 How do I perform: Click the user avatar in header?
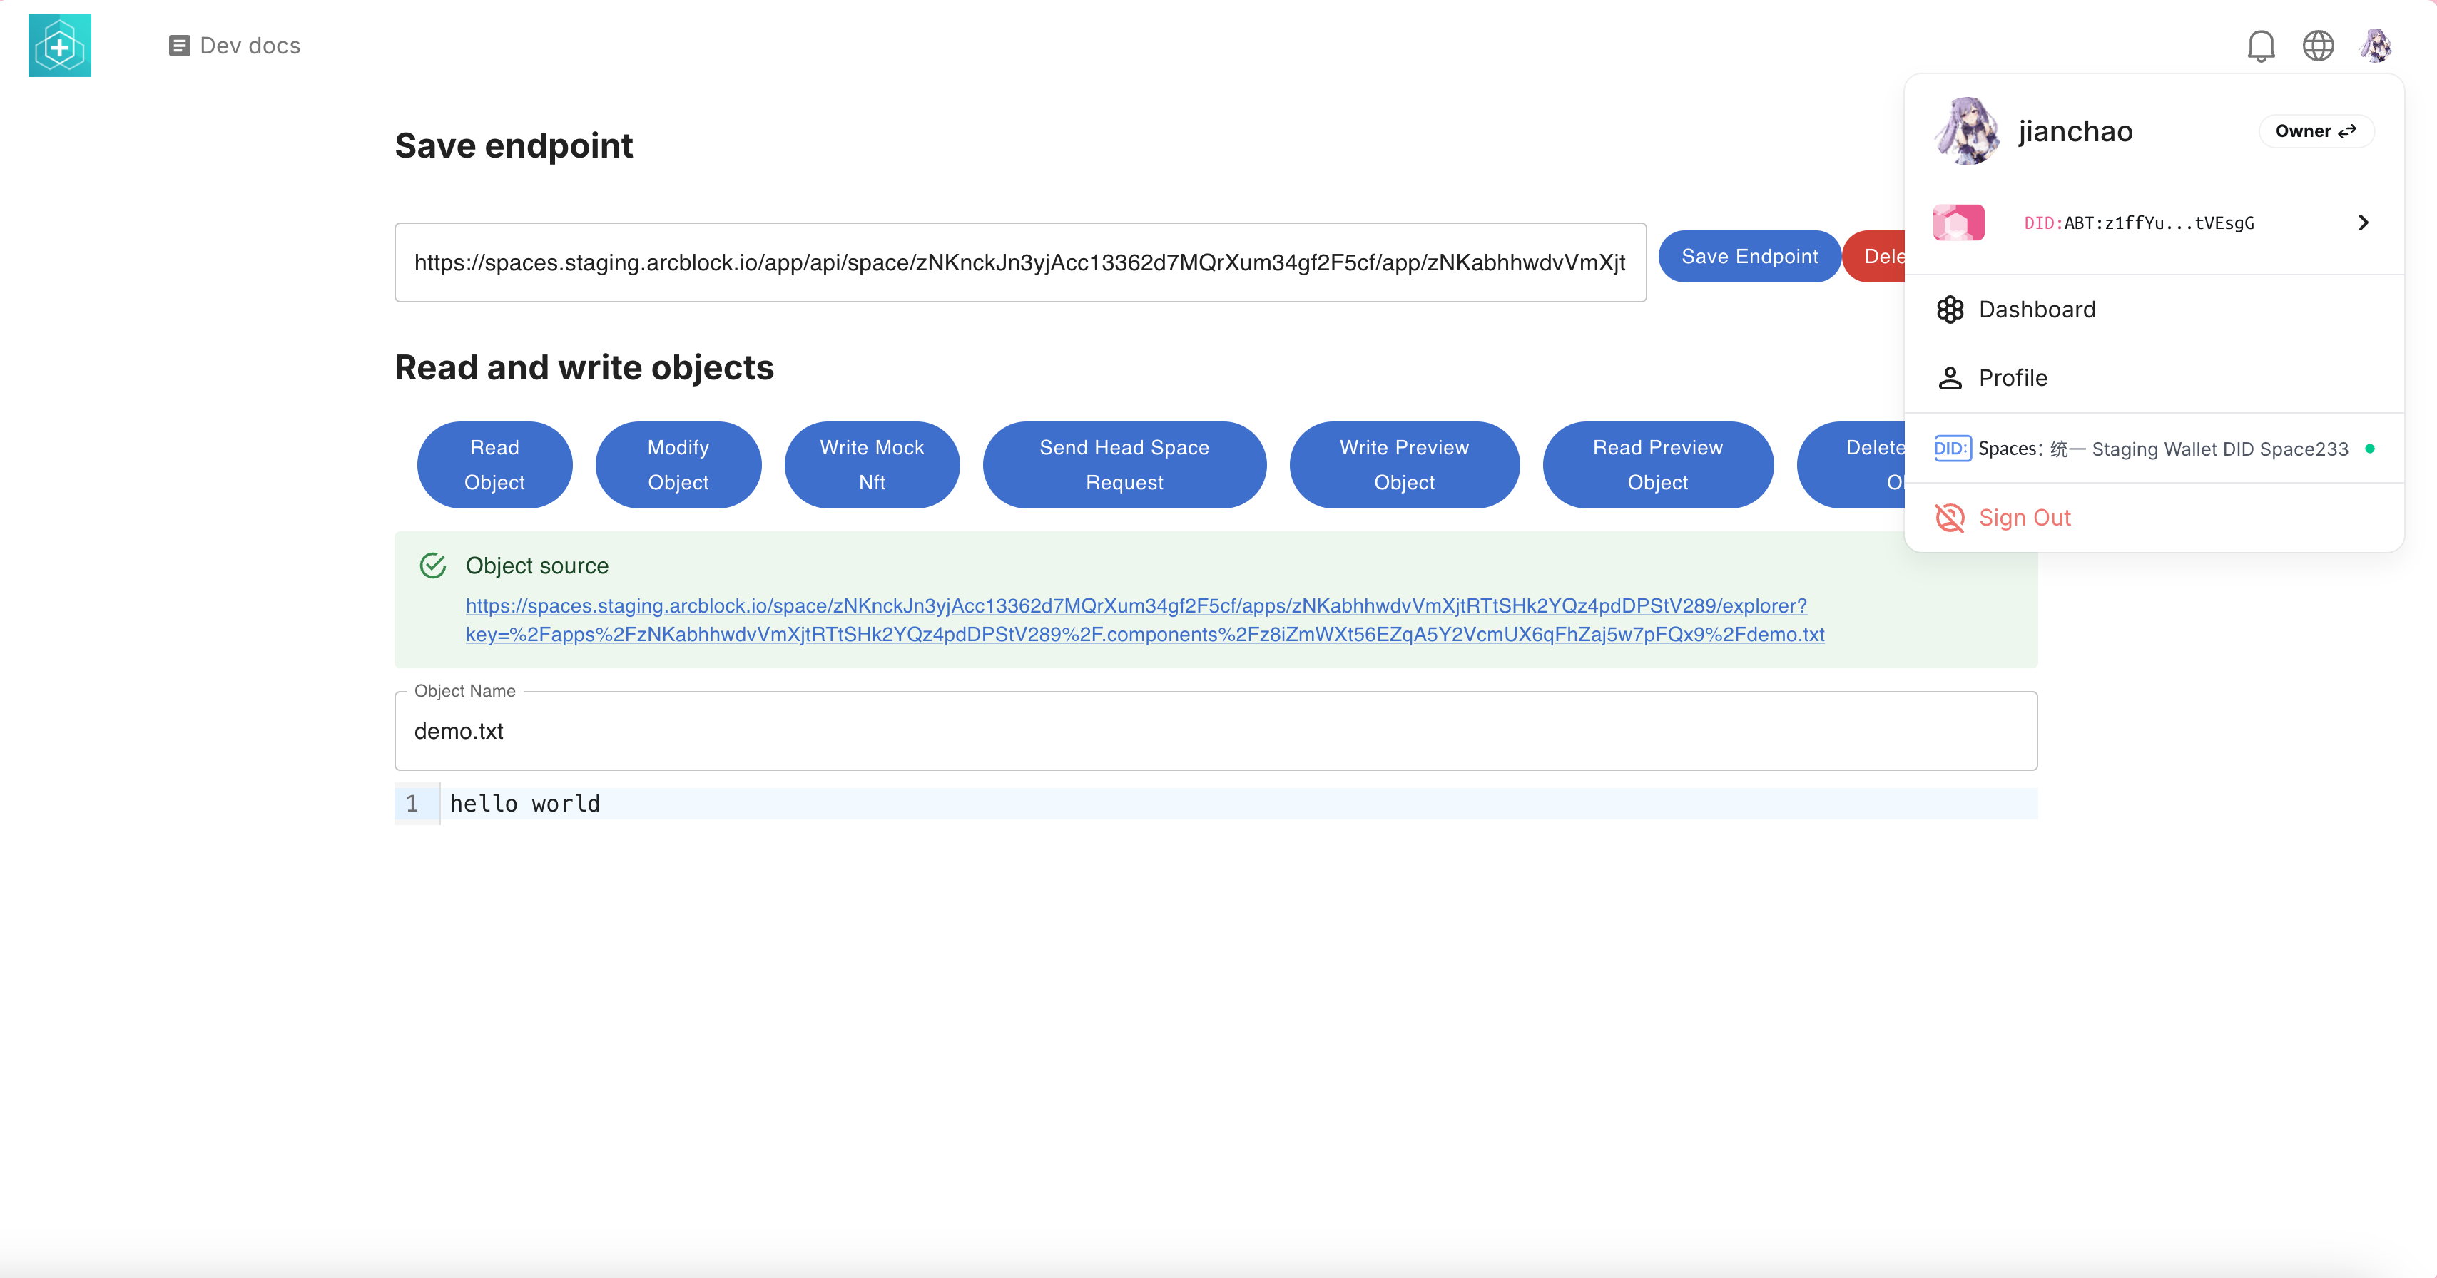point(2376,46)
